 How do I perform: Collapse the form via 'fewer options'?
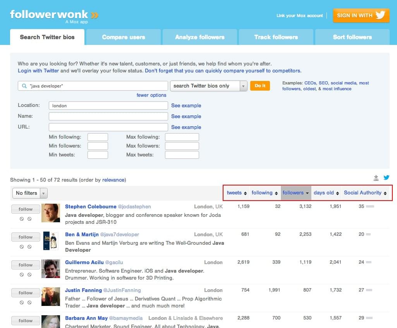click(151, 95)
